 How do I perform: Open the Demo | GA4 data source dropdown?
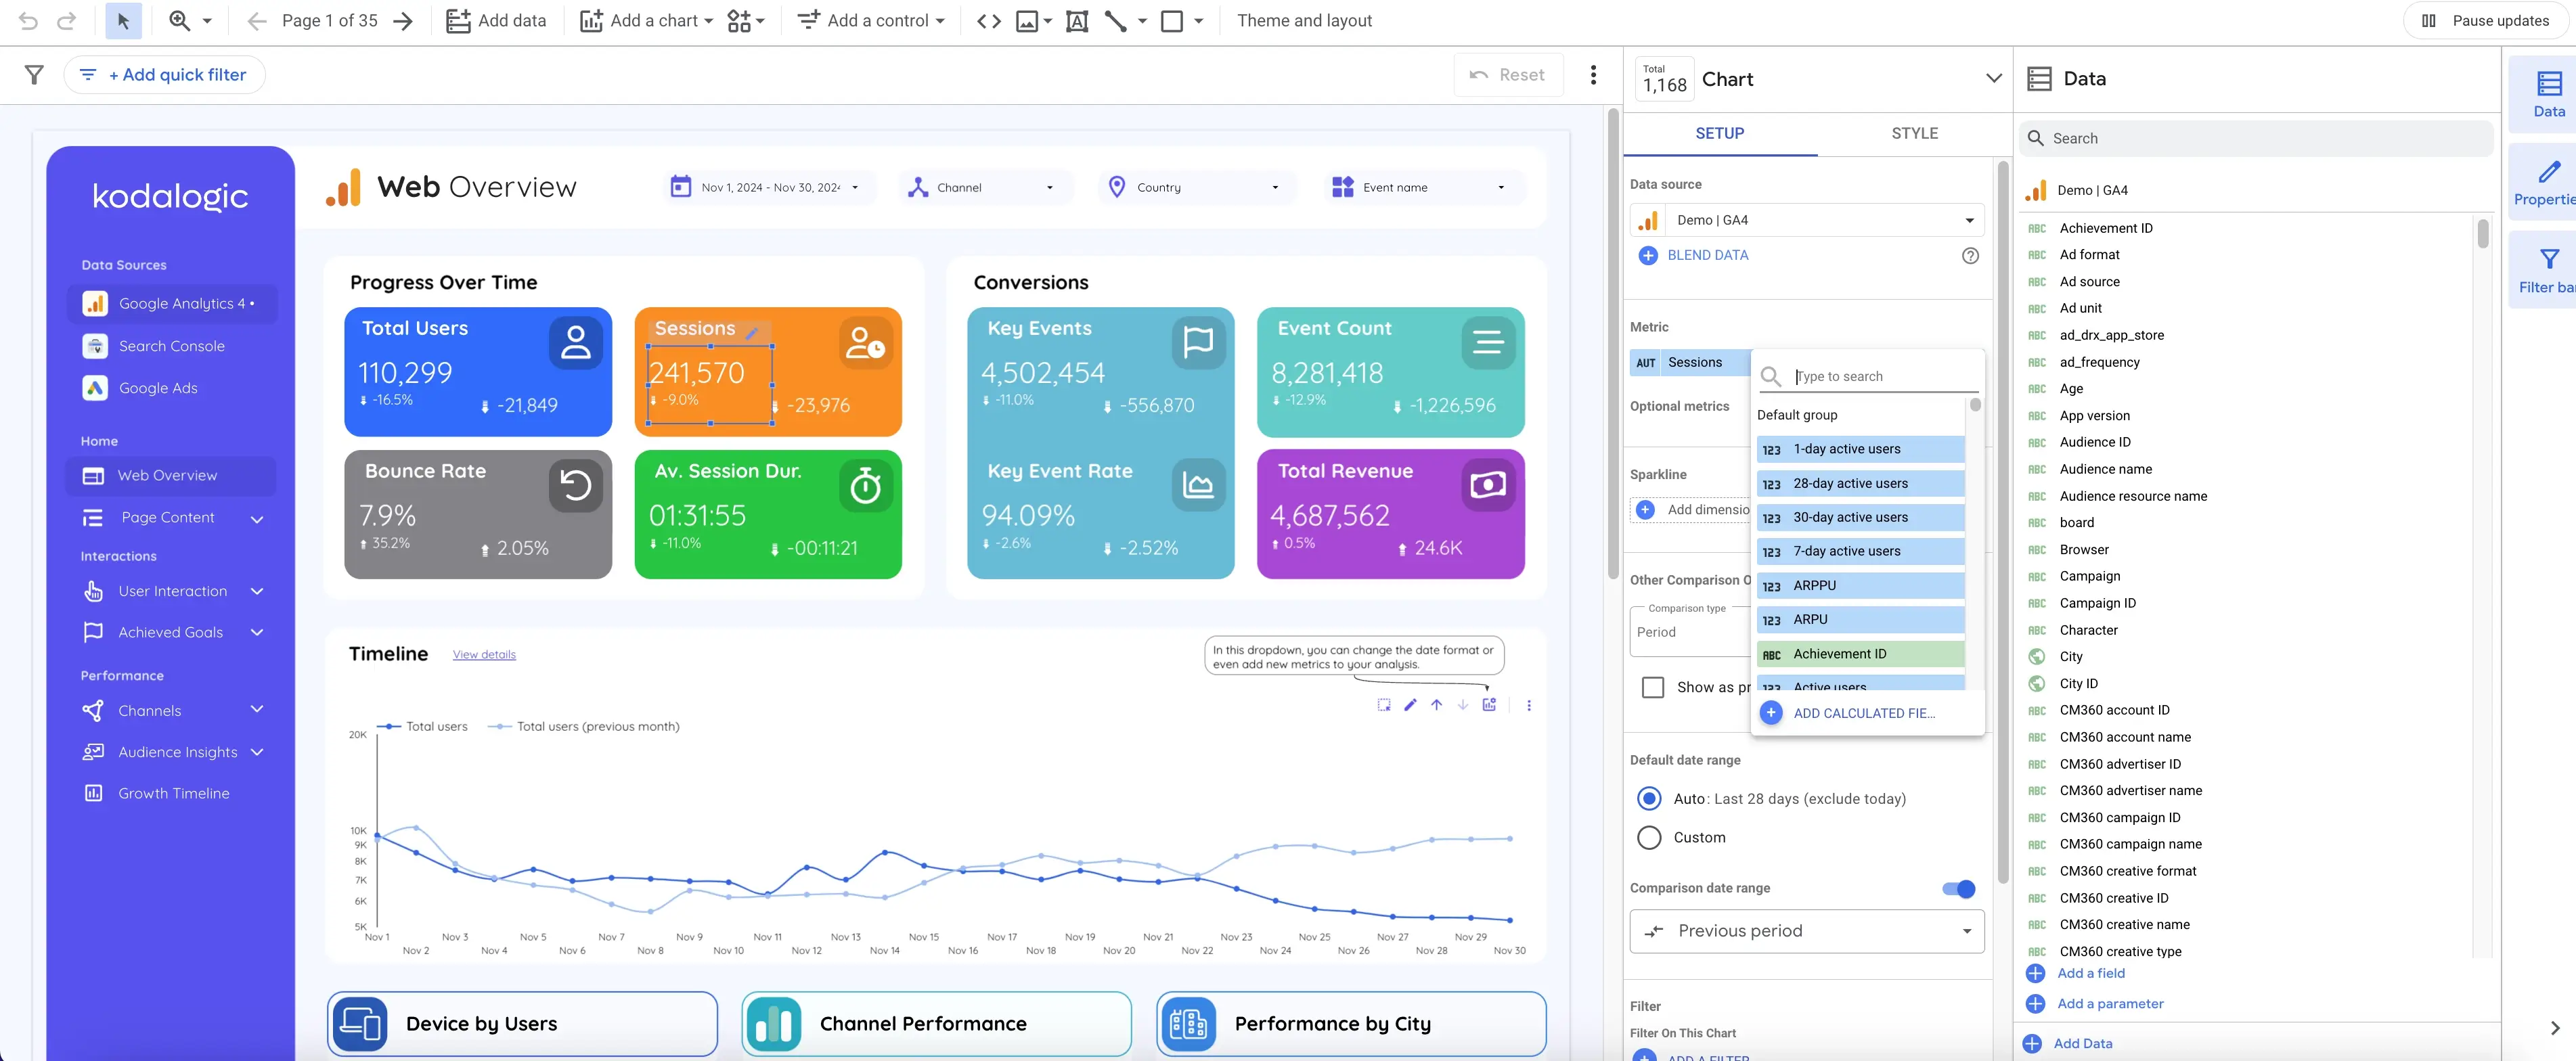1806,221
